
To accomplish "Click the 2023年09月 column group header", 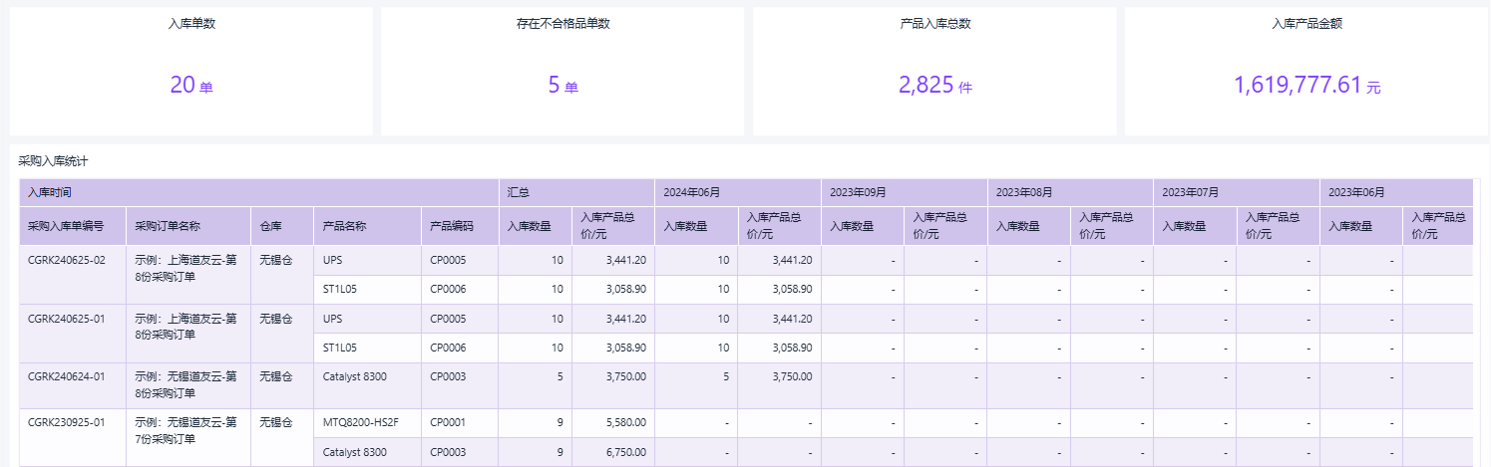I will pyautogui.click(x=905, y=192).
